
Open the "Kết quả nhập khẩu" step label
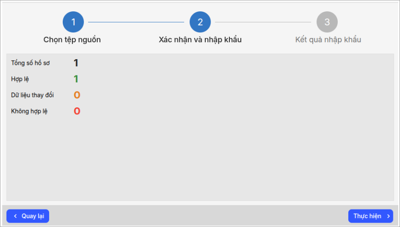328,40
